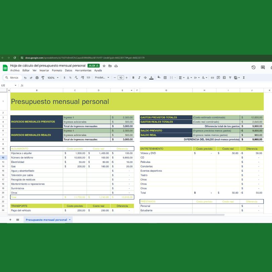Select the Paint format tool

pyautogui.click(x=43, y=78)
